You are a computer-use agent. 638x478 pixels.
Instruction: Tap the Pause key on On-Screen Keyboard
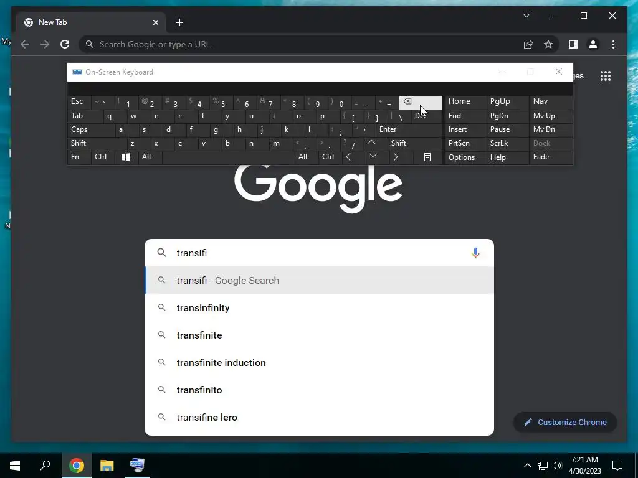coord(507,129)
